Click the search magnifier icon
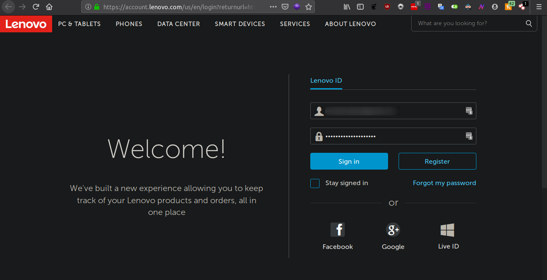547x280 pixels. [529, 24]
